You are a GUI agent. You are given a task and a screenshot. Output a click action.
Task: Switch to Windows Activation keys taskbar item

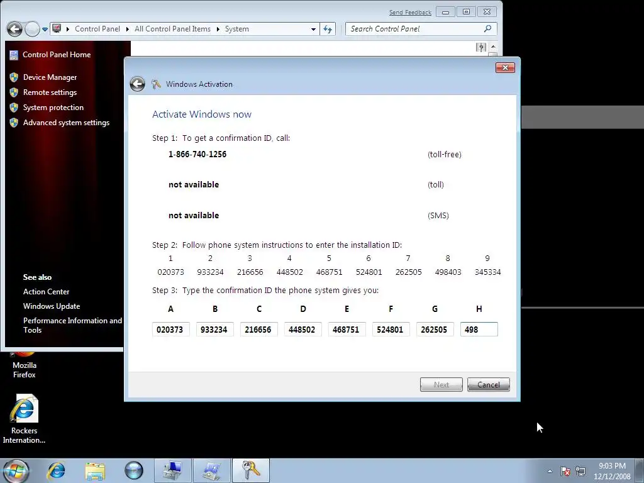251,470
